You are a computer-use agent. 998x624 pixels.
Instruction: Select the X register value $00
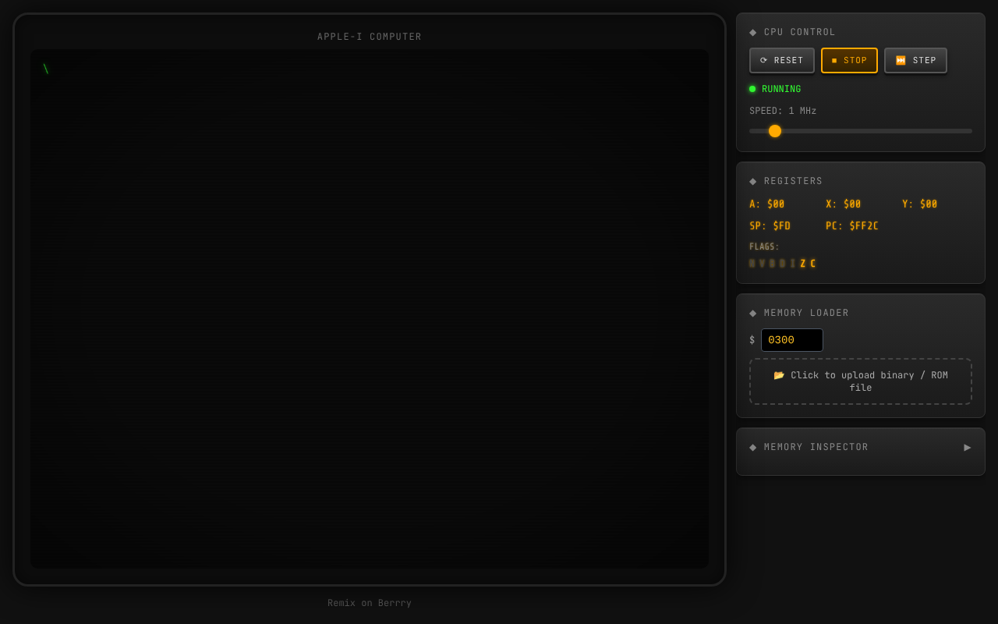point(852,204)
